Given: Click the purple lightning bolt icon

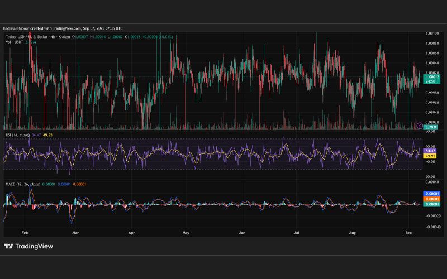Looking at the screenshot, I should point(420,126).
